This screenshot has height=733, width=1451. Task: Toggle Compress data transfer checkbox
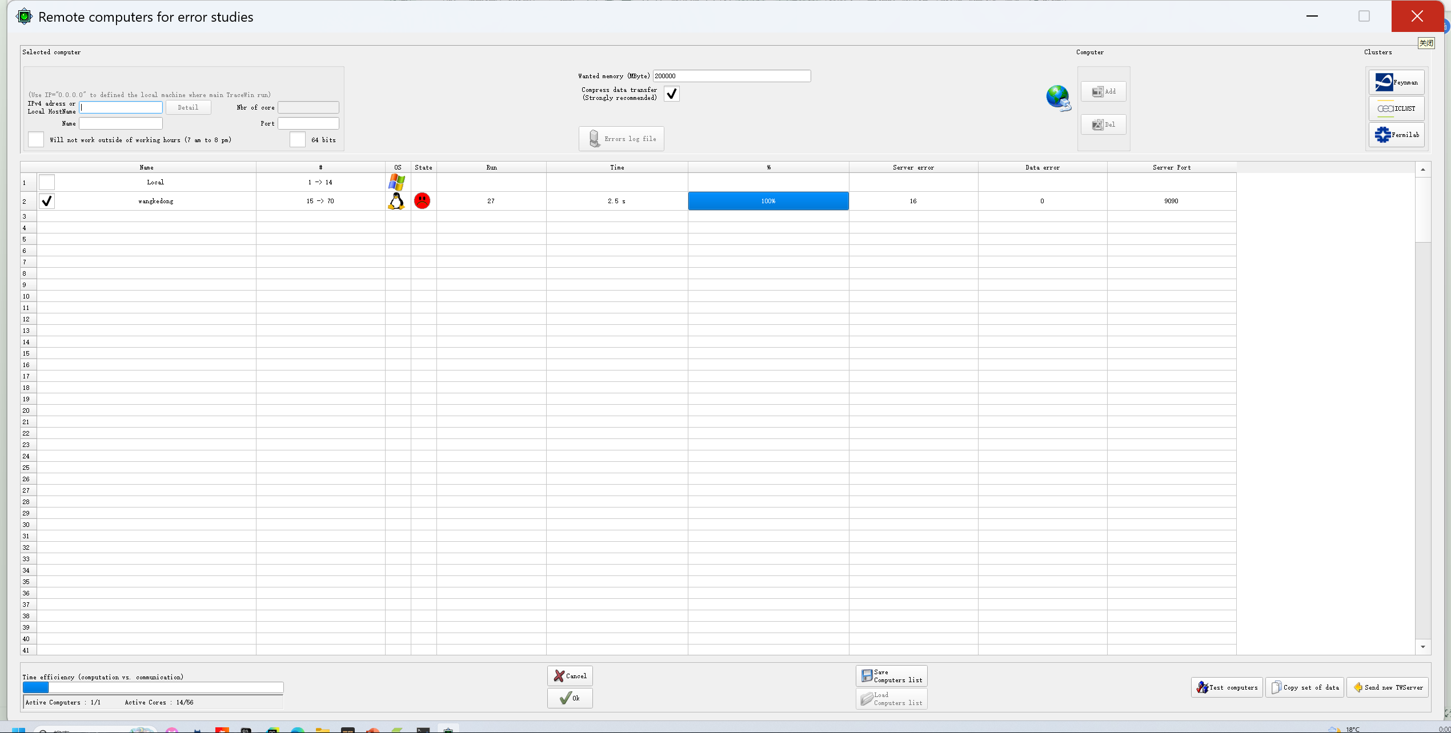(x=671, y=94)
